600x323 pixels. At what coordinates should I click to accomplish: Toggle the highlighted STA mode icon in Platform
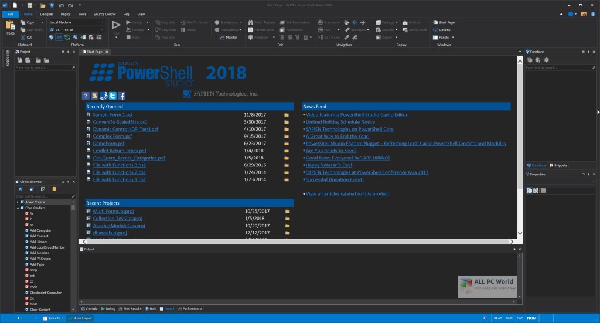point(59,37)
